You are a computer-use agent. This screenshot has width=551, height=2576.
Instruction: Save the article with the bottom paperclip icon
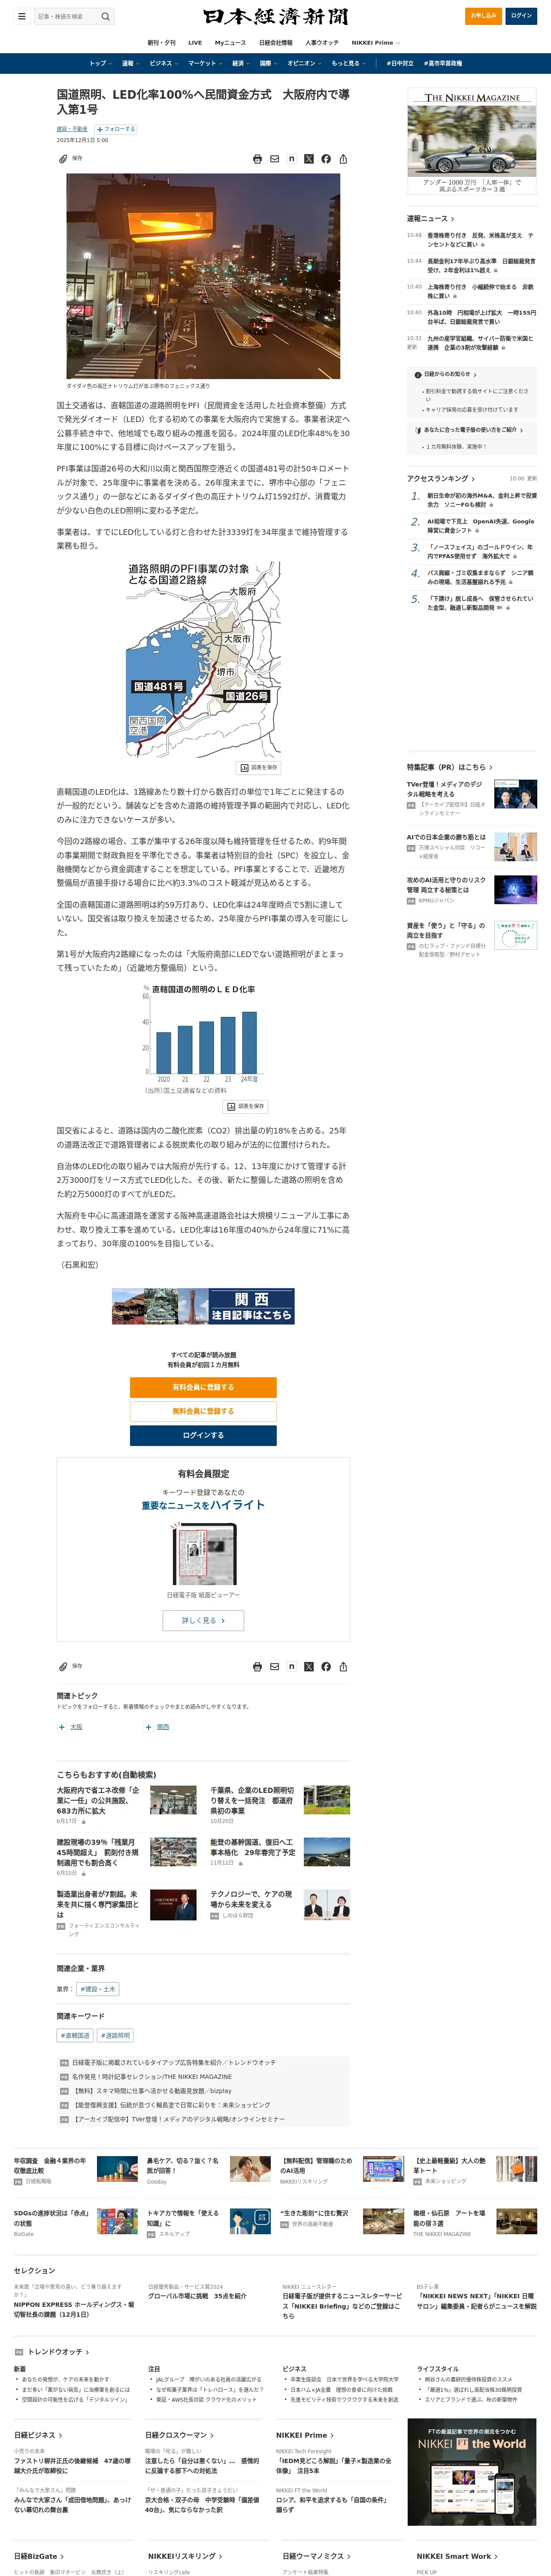pyautogui.click(x=63, y=1667)
